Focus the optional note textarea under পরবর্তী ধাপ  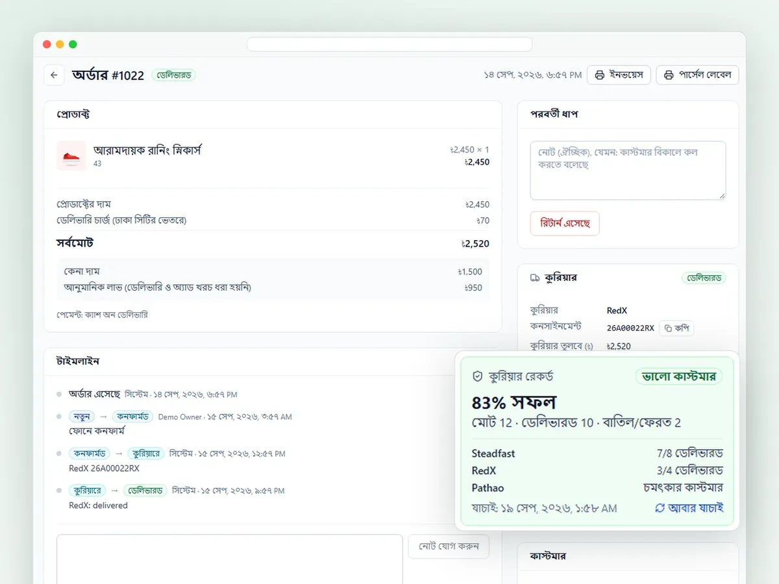(x=628, y=170)
